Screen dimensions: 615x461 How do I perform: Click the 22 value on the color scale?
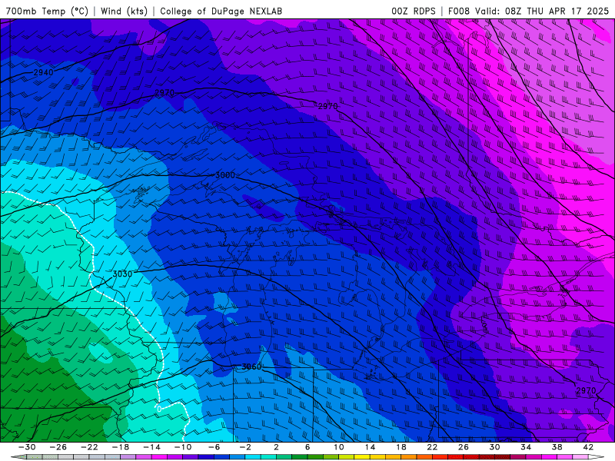tap(432, 447)
